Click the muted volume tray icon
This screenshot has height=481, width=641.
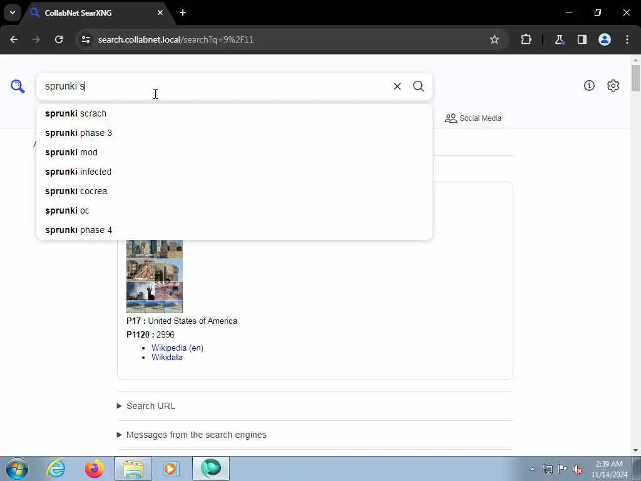pos(578,469)
